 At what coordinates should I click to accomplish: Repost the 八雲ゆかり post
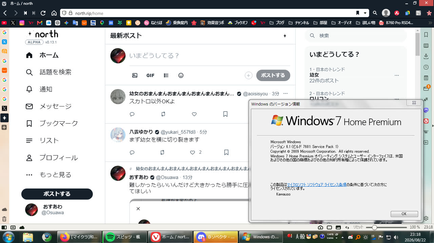pos(162,152)
